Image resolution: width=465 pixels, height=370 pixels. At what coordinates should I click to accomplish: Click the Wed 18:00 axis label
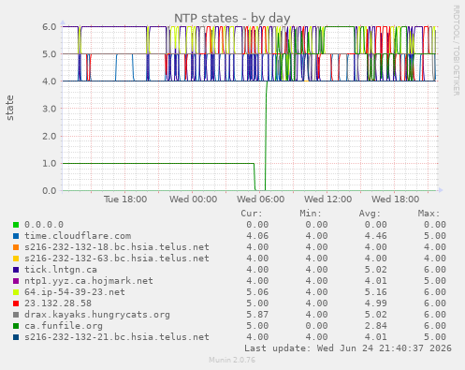point(396,200)
